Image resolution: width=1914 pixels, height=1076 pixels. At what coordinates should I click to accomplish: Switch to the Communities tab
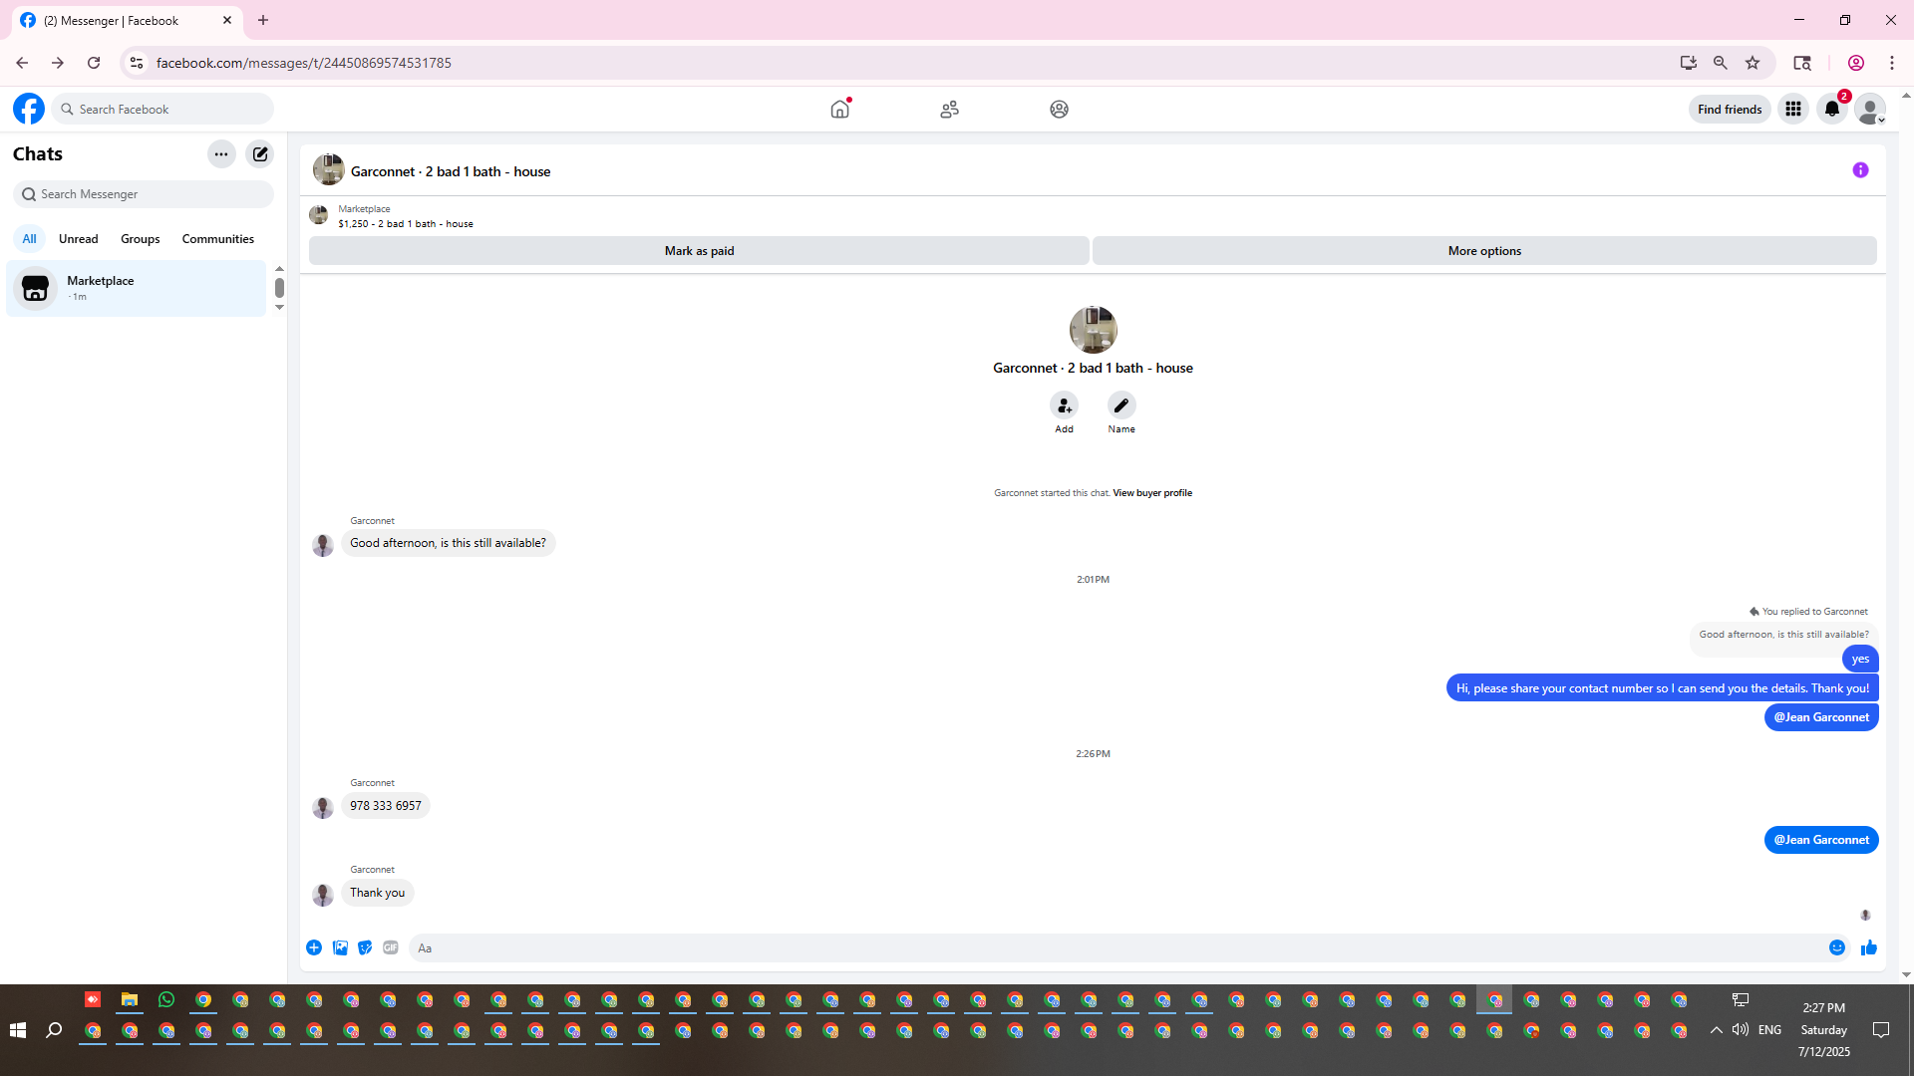[217, 239]
